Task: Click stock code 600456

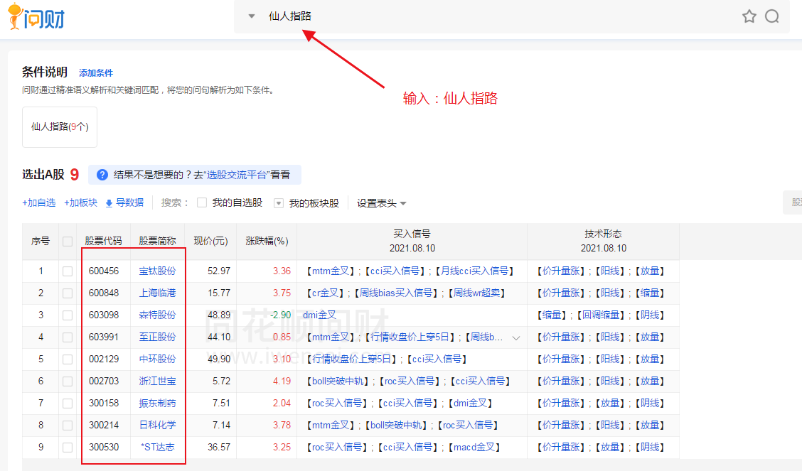Action: [104, 271]
